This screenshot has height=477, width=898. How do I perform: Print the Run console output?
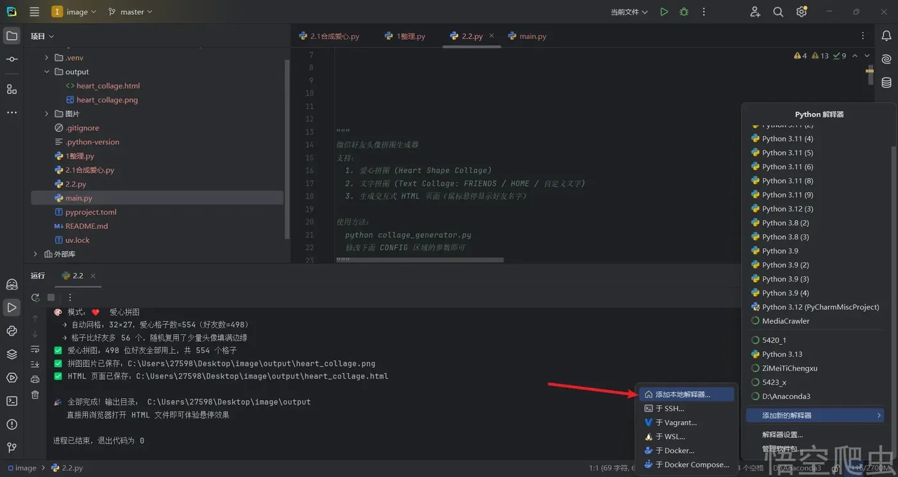[35, 379]
